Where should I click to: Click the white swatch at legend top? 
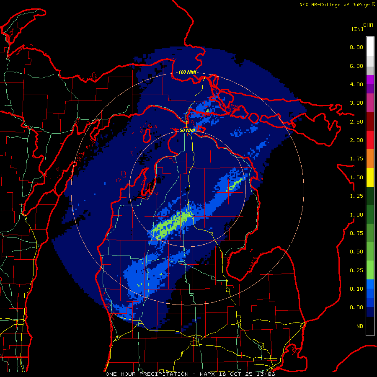coord(370,46)
